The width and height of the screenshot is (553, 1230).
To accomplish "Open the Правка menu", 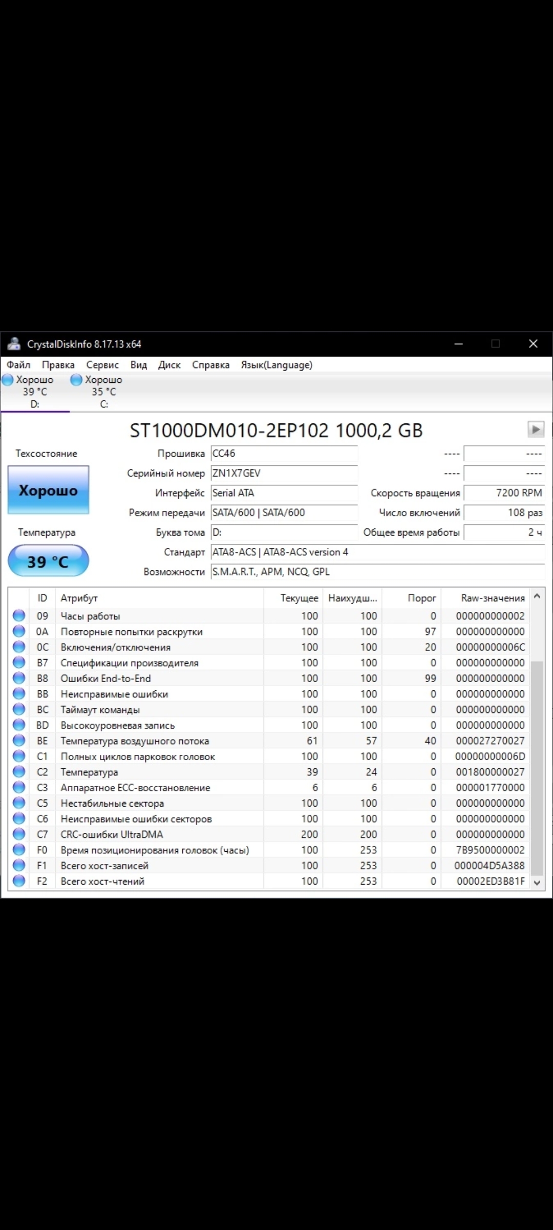I will pos(58,365).
